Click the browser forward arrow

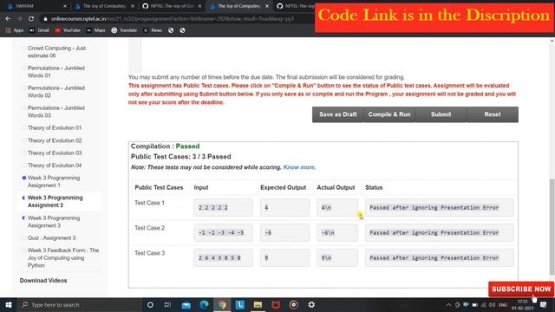pos(19,18)
